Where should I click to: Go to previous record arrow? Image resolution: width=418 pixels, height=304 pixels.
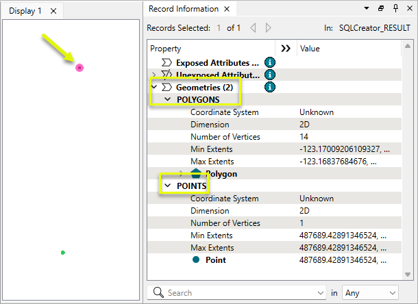click(253, 28)
